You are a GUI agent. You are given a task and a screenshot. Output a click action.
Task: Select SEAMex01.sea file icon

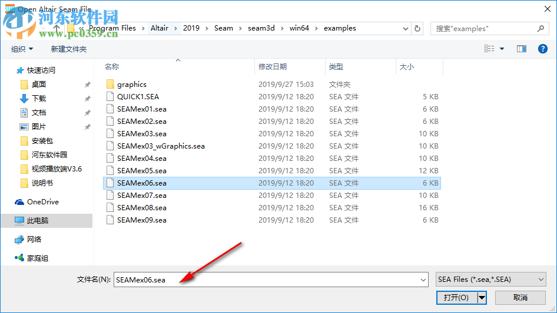110,109
